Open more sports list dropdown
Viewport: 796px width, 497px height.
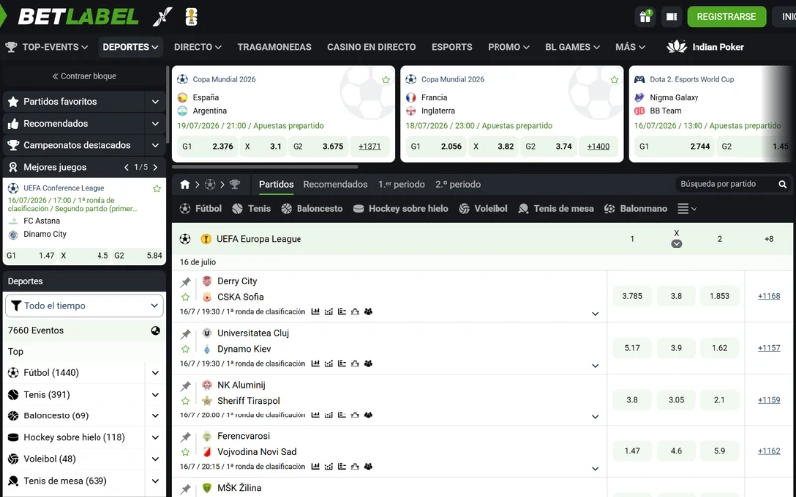coord(687,209)
